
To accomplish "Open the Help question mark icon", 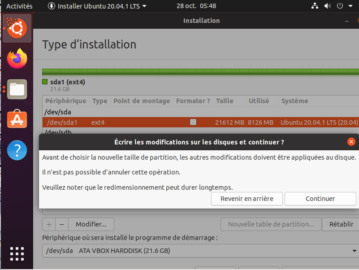I will [x=17, y=150].
